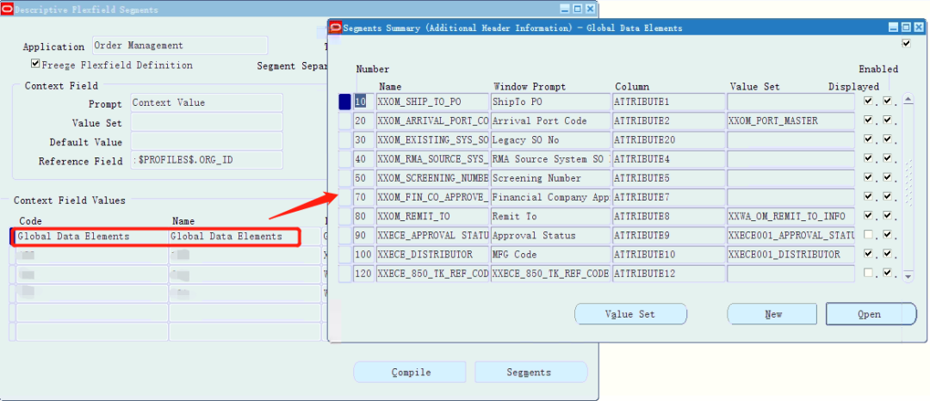This screenshot has width=930, height=401.
Task: Close the Descriptive Flexfield Segments window
Action: [x=590, y=9]
